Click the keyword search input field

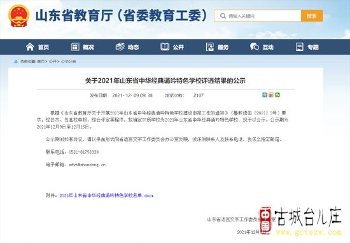click(x=258, y=16)
